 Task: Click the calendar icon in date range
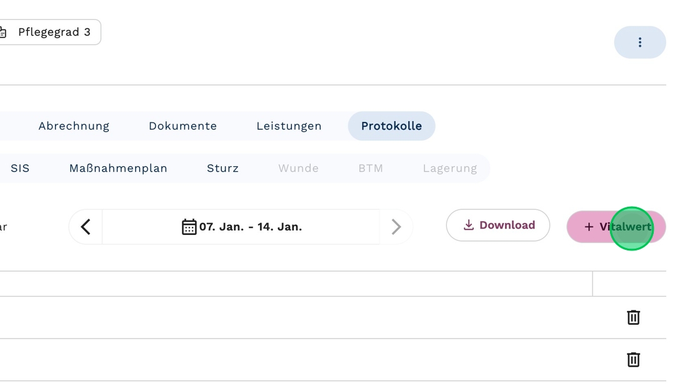coord(189,227)
